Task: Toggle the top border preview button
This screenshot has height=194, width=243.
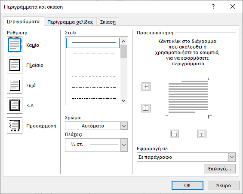Action: pos(146,87)
